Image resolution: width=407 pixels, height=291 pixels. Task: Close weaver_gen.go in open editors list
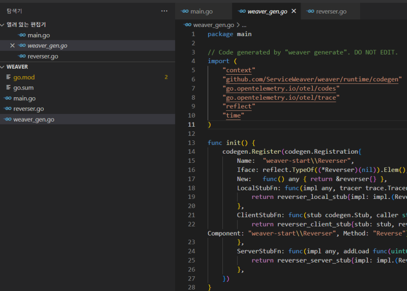pyautogui.click(x=13, y=46)
